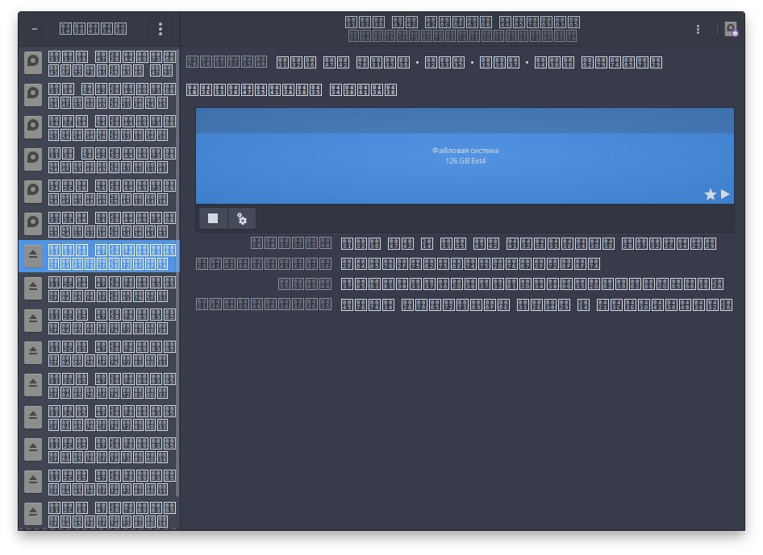The image size is (763, 555).
Task: Unmount partition using the square stop button
Action: click(x=213, y=218)
